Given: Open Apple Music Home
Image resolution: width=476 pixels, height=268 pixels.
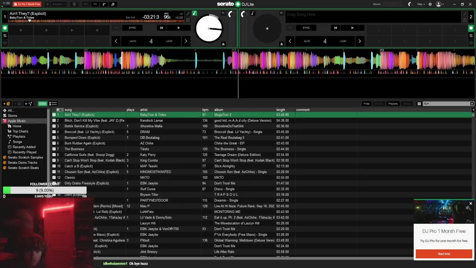Looking at the screenshot, I should click(17, 126).
